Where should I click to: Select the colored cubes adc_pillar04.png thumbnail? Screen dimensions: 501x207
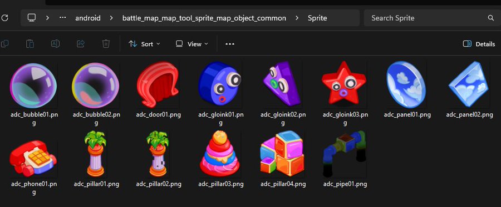pyautogui.click(x=282, y=154)
